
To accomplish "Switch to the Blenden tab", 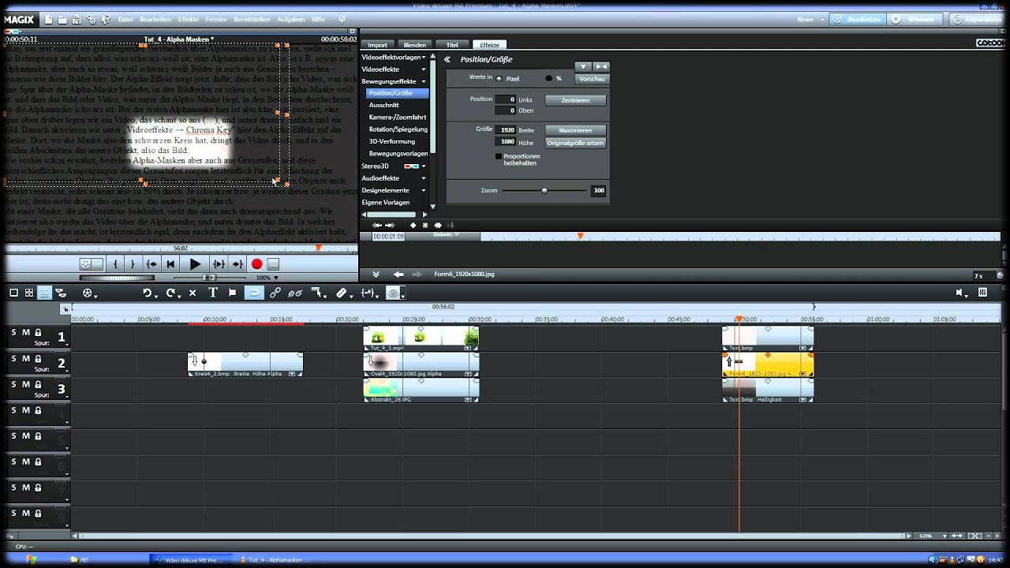I will tap(414, 45).
